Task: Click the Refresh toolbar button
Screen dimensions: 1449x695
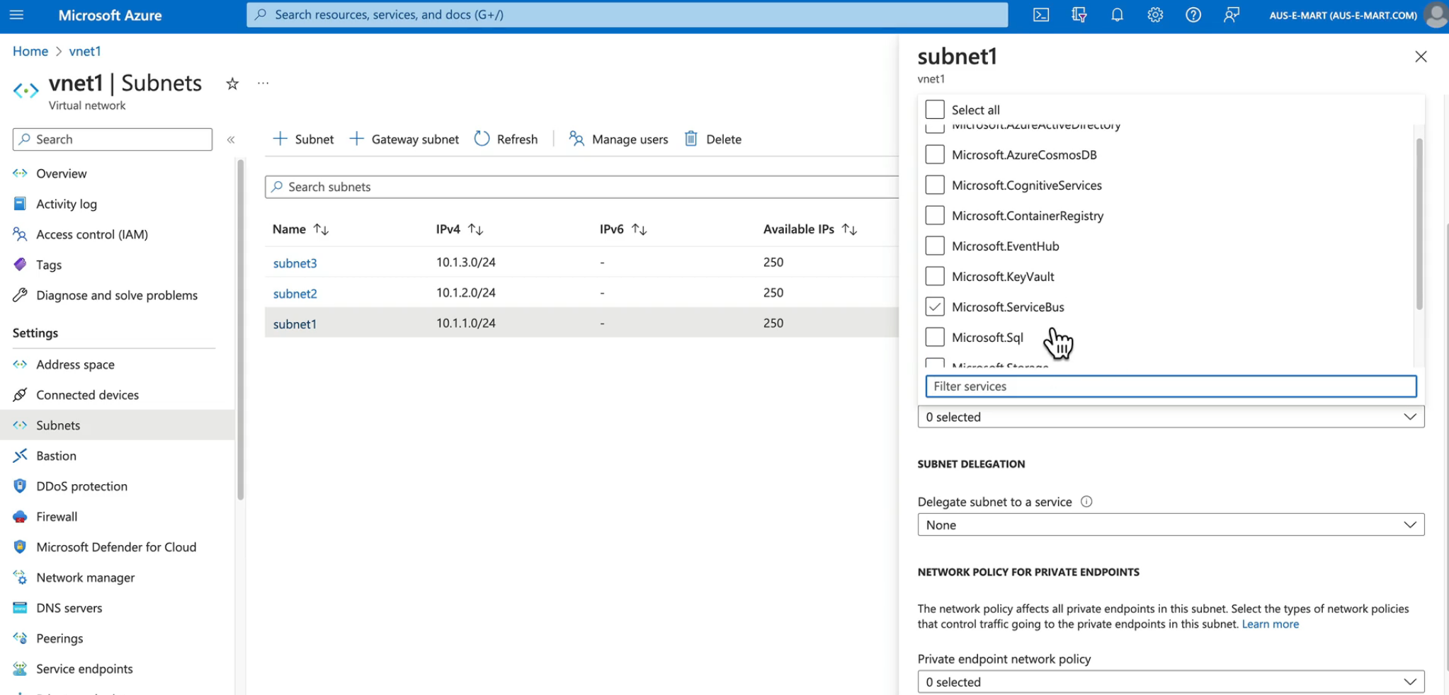Action: [x=506, y=139]
